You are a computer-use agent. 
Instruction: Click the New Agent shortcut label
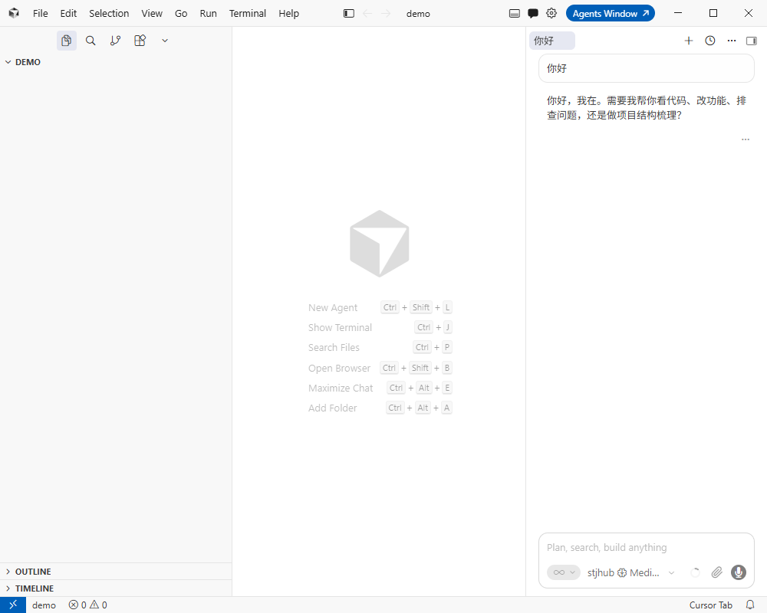[x=333, y=307]
